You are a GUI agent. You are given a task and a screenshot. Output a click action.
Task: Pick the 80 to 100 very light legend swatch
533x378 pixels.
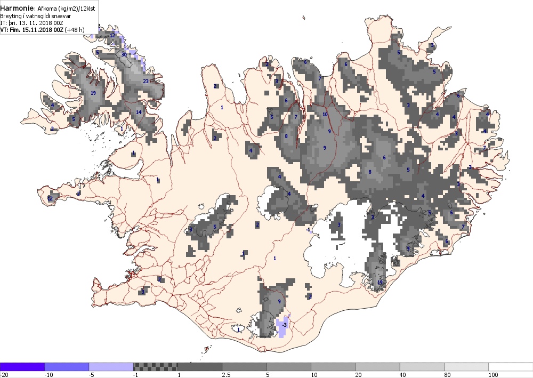pyautogui.click(x=466, y=367)
